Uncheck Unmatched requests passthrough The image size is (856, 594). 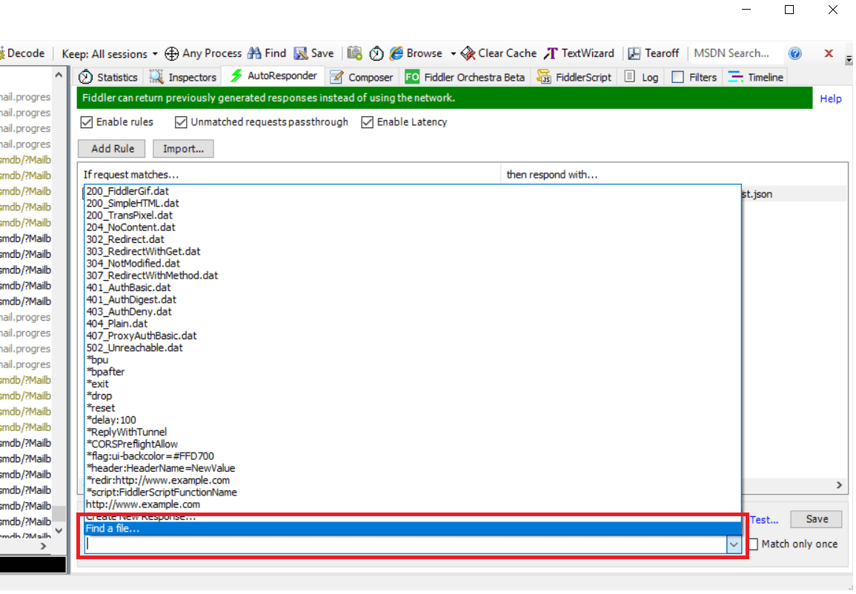182,121
